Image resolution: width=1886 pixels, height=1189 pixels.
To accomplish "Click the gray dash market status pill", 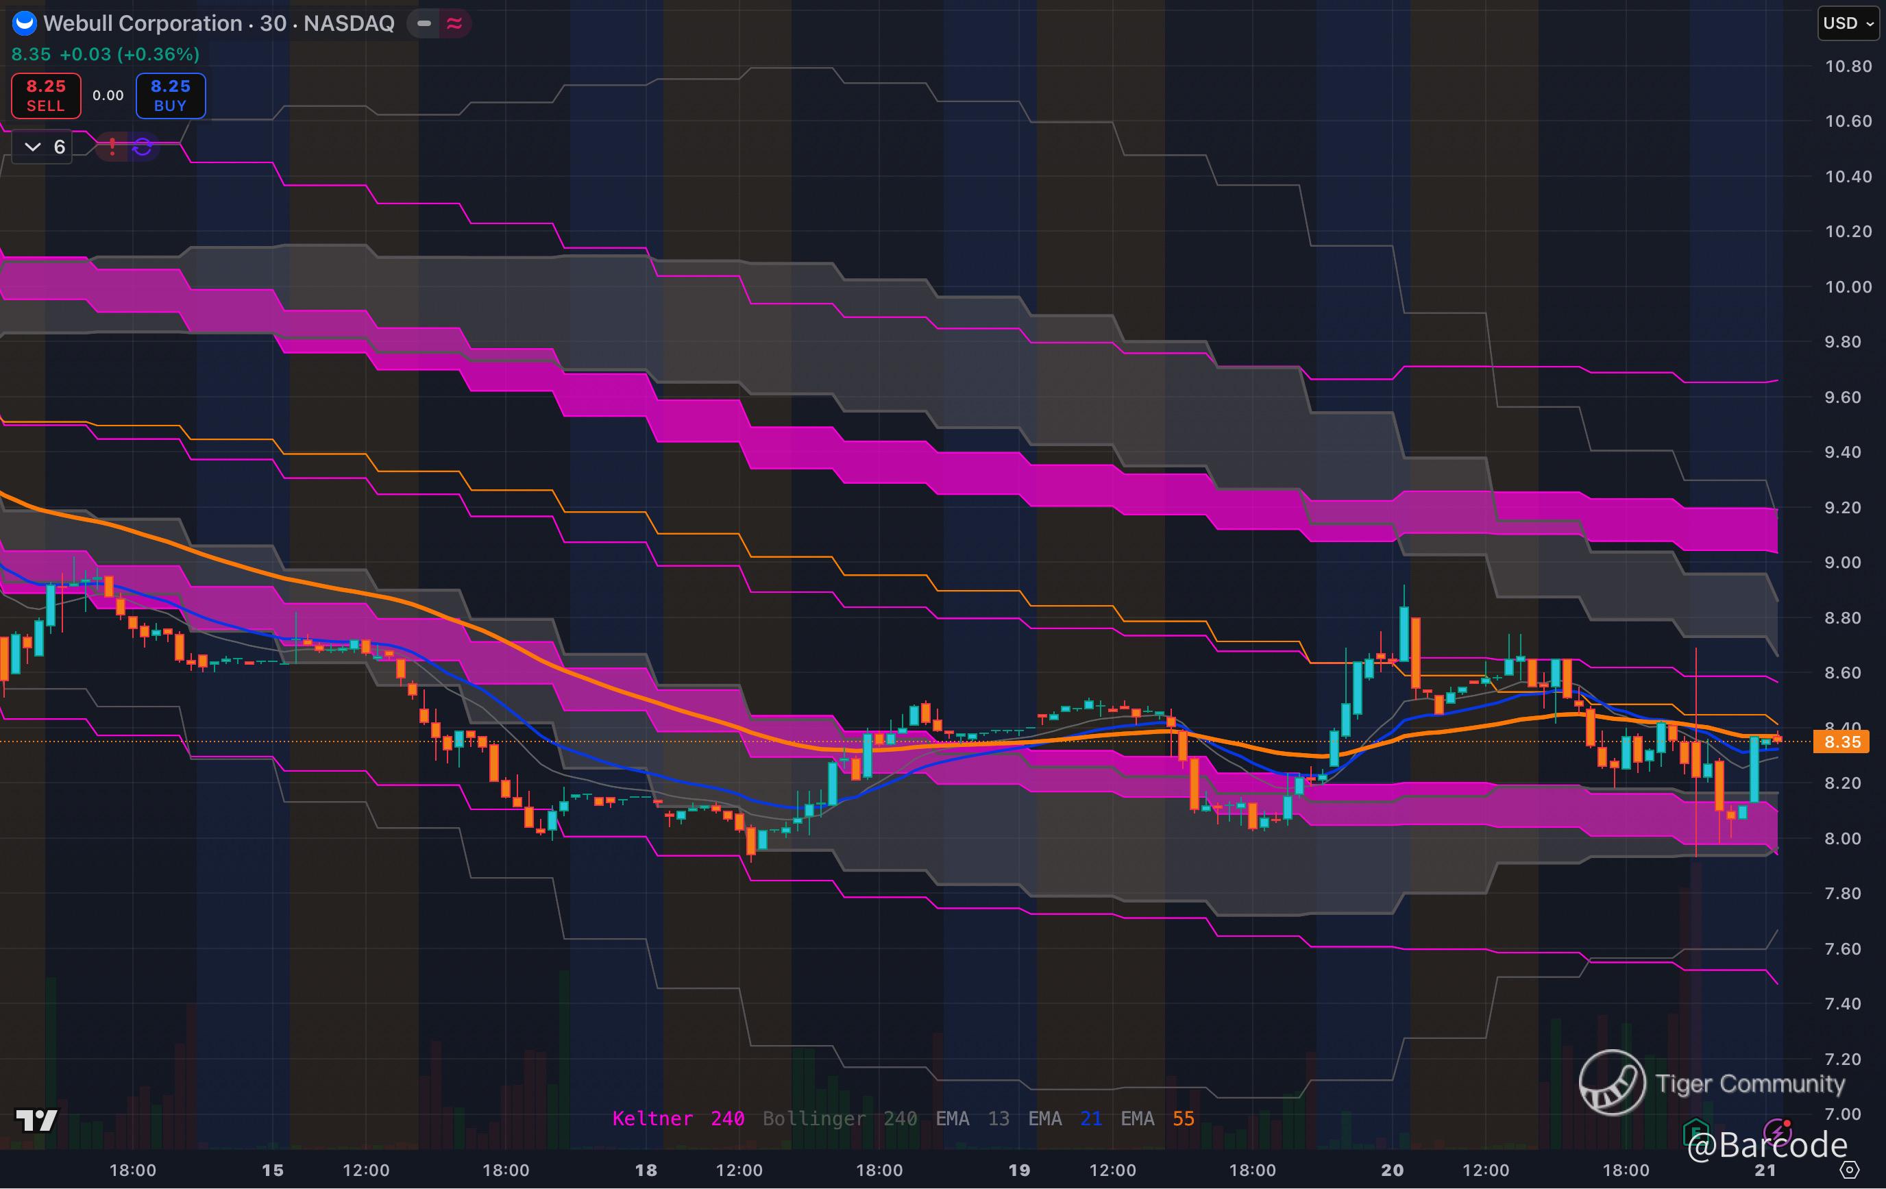I will pyautogui.click(x=424, y=23).
